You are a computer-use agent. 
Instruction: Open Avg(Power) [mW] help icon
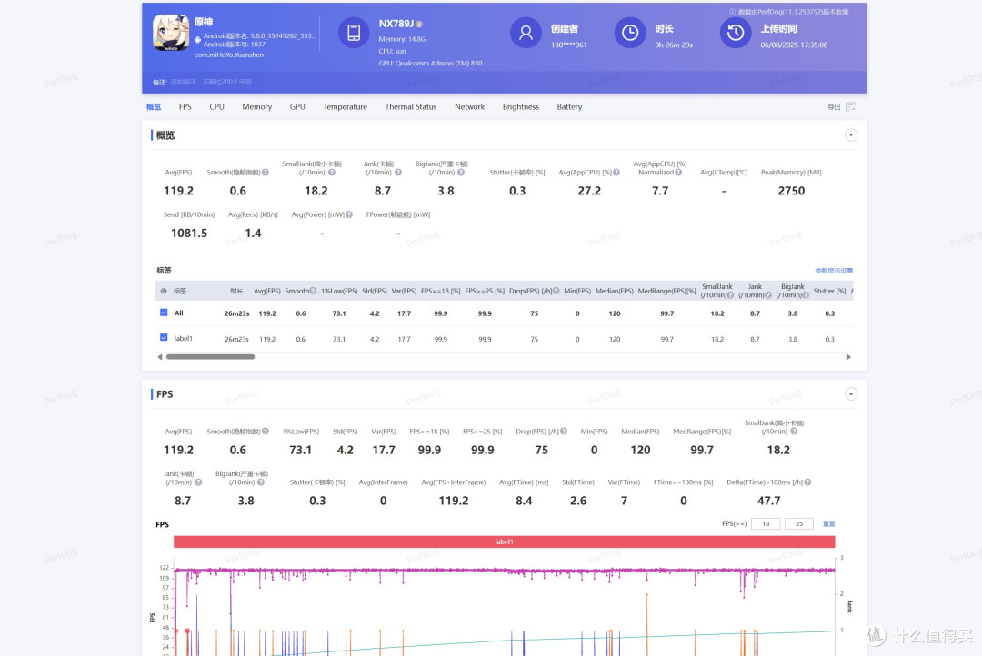tap(349, 214)
